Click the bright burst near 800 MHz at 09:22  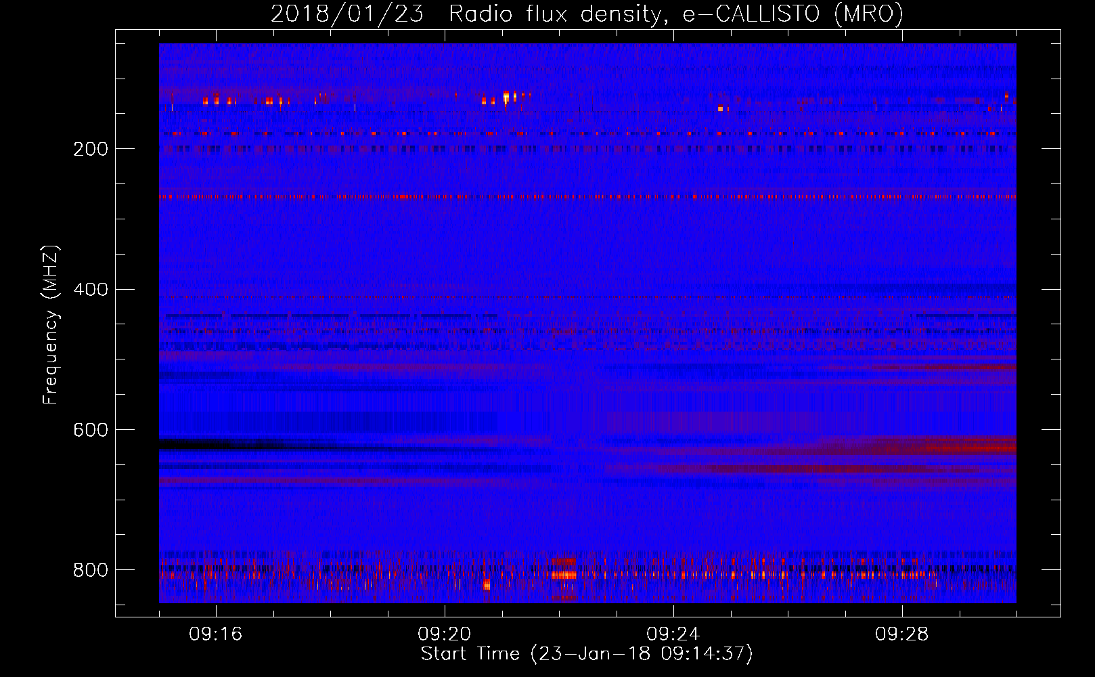pos(564,575)
